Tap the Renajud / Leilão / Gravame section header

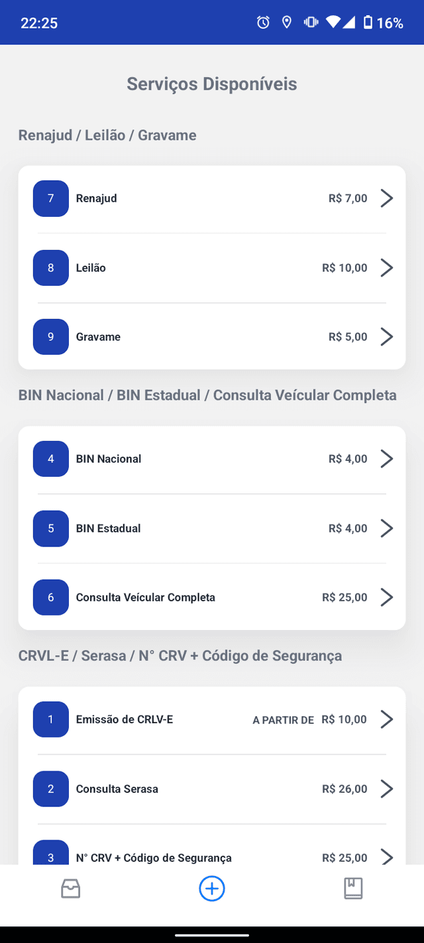[107, 135]
